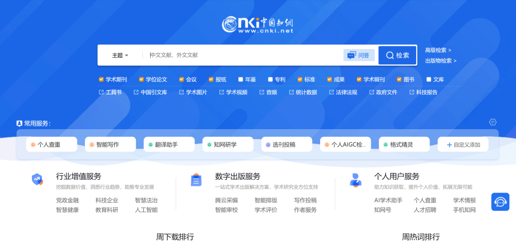Viewport: 516px width, 246px height.
Task: Click 自定义添加 plus button
Action: [463, 144]
